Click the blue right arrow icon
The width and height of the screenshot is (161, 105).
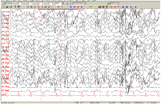(74, 7)
